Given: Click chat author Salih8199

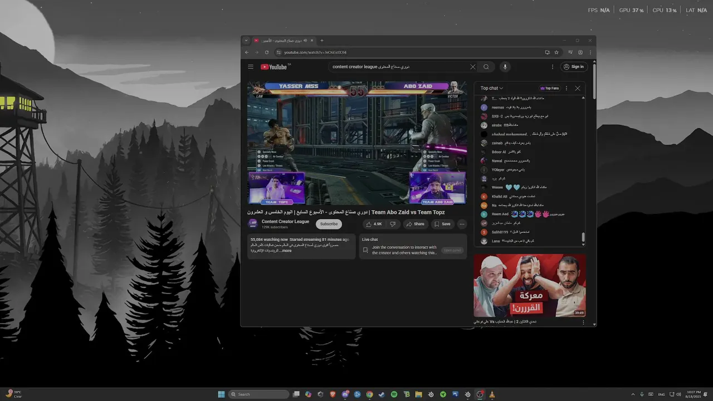Looking at the screenshot, I should click(x=500, y=232).
